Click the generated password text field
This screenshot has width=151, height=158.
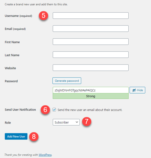click(x=91, y=90)
